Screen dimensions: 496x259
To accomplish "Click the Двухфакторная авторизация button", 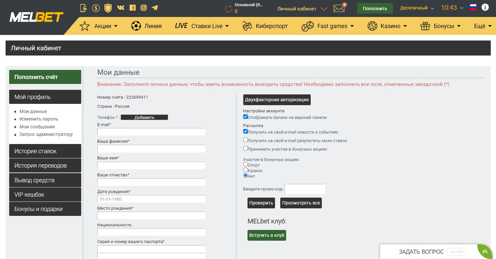I will tap(277, 100).
